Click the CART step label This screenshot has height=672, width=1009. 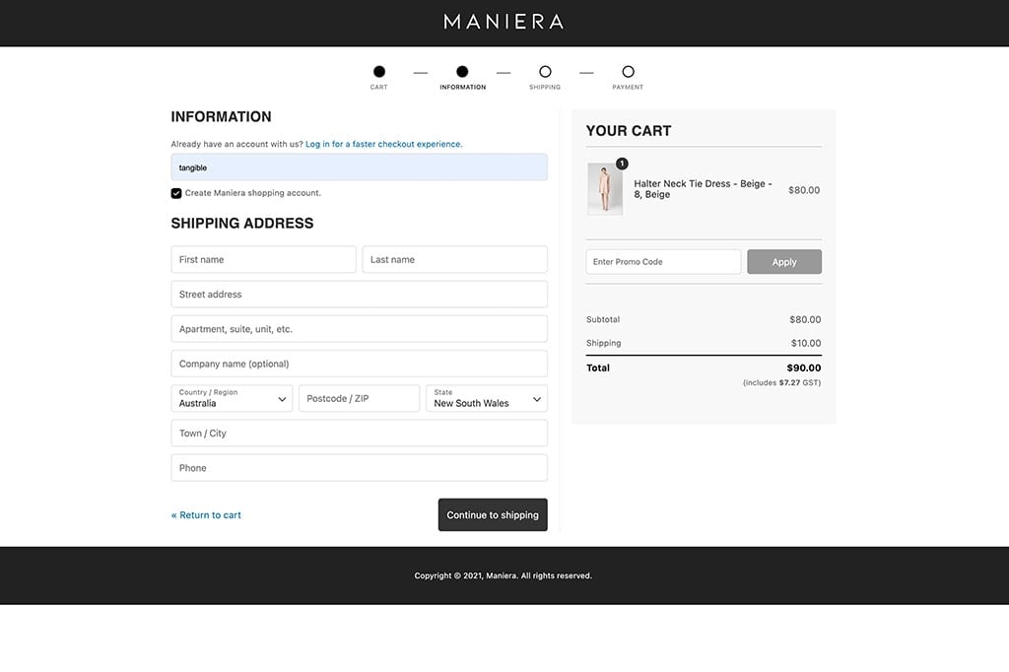coord(379,87)
